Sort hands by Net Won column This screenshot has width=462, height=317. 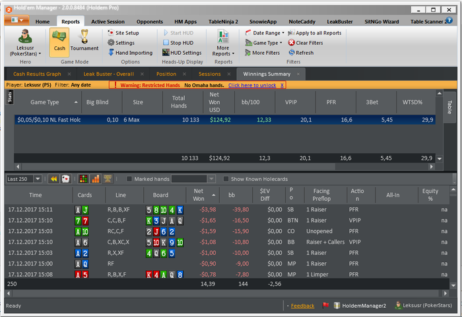pos(203,195)
